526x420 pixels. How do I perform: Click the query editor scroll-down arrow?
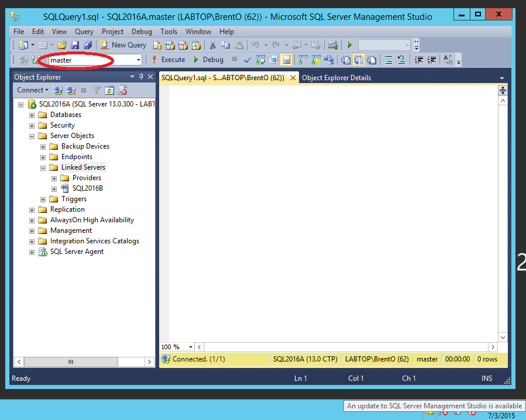point(503,338)
